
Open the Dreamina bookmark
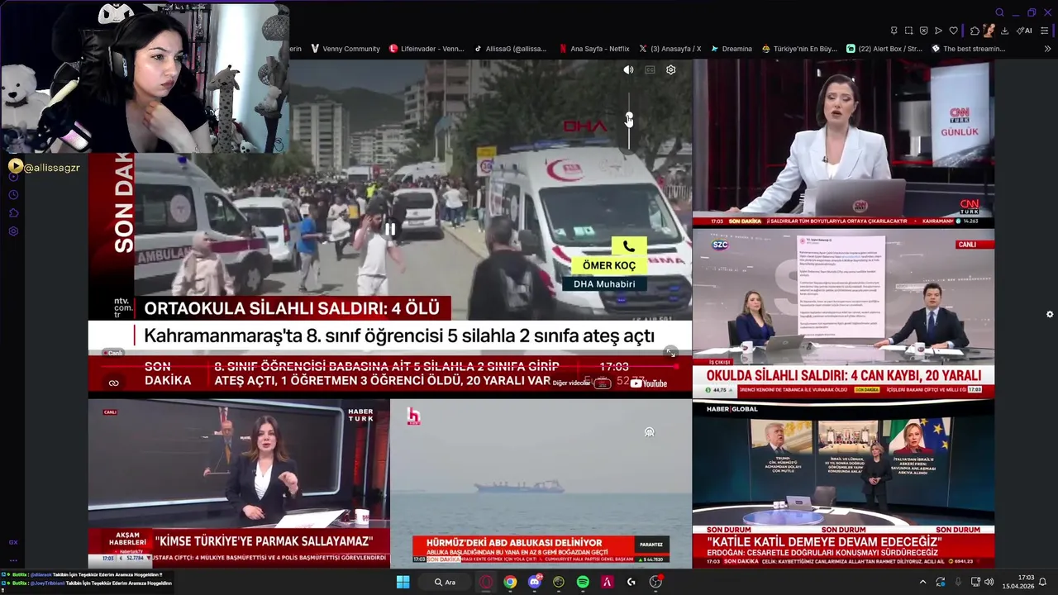(731, 49)
